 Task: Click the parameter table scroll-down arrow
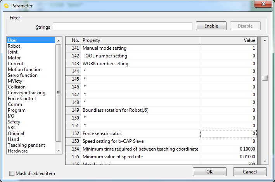[265, 161]
